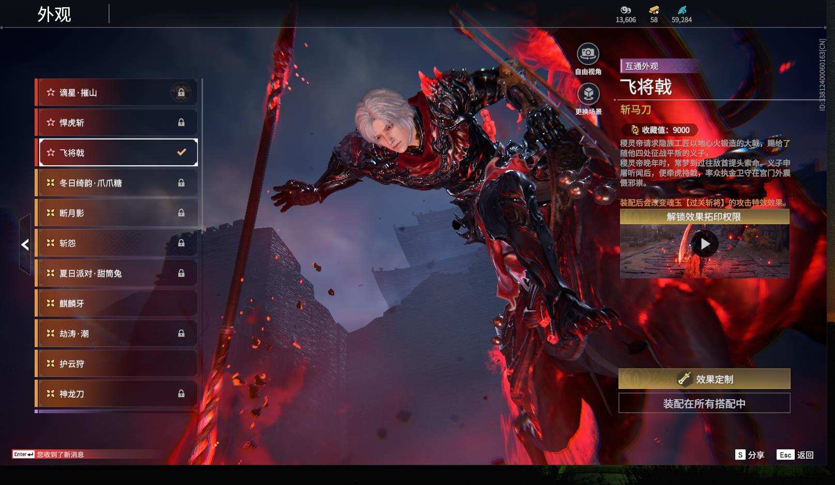
Task: Click the 解锁效果拓印权限 banner
Action: click(704, 217)
